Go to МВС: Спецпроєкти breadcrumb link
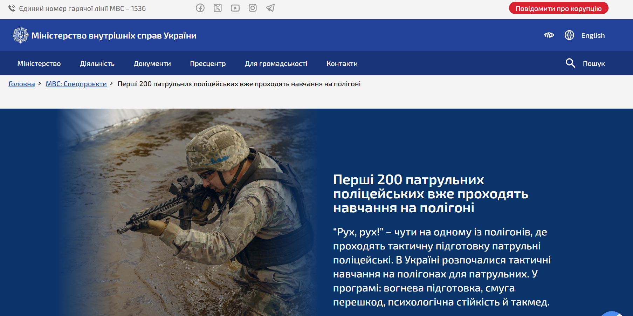The image size is (633, 316). tap(76, 84)
